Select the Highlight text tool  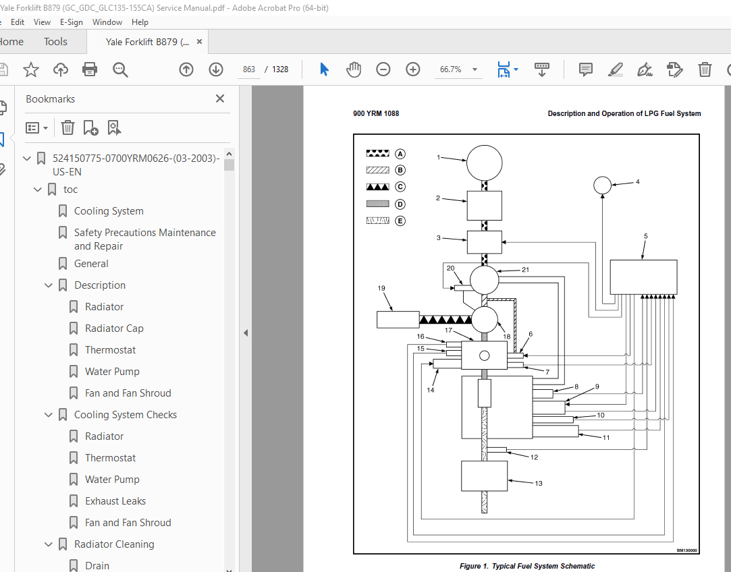click(616, 69)
